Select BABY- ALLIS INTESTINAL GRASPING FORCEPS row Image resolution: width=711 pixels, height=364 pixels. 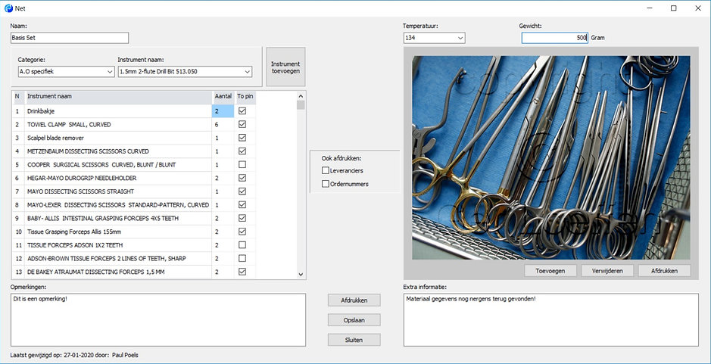coord(118,218)
